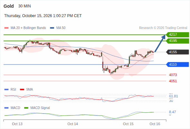Click the 4195 resistance price tag

tap(177, 41)
